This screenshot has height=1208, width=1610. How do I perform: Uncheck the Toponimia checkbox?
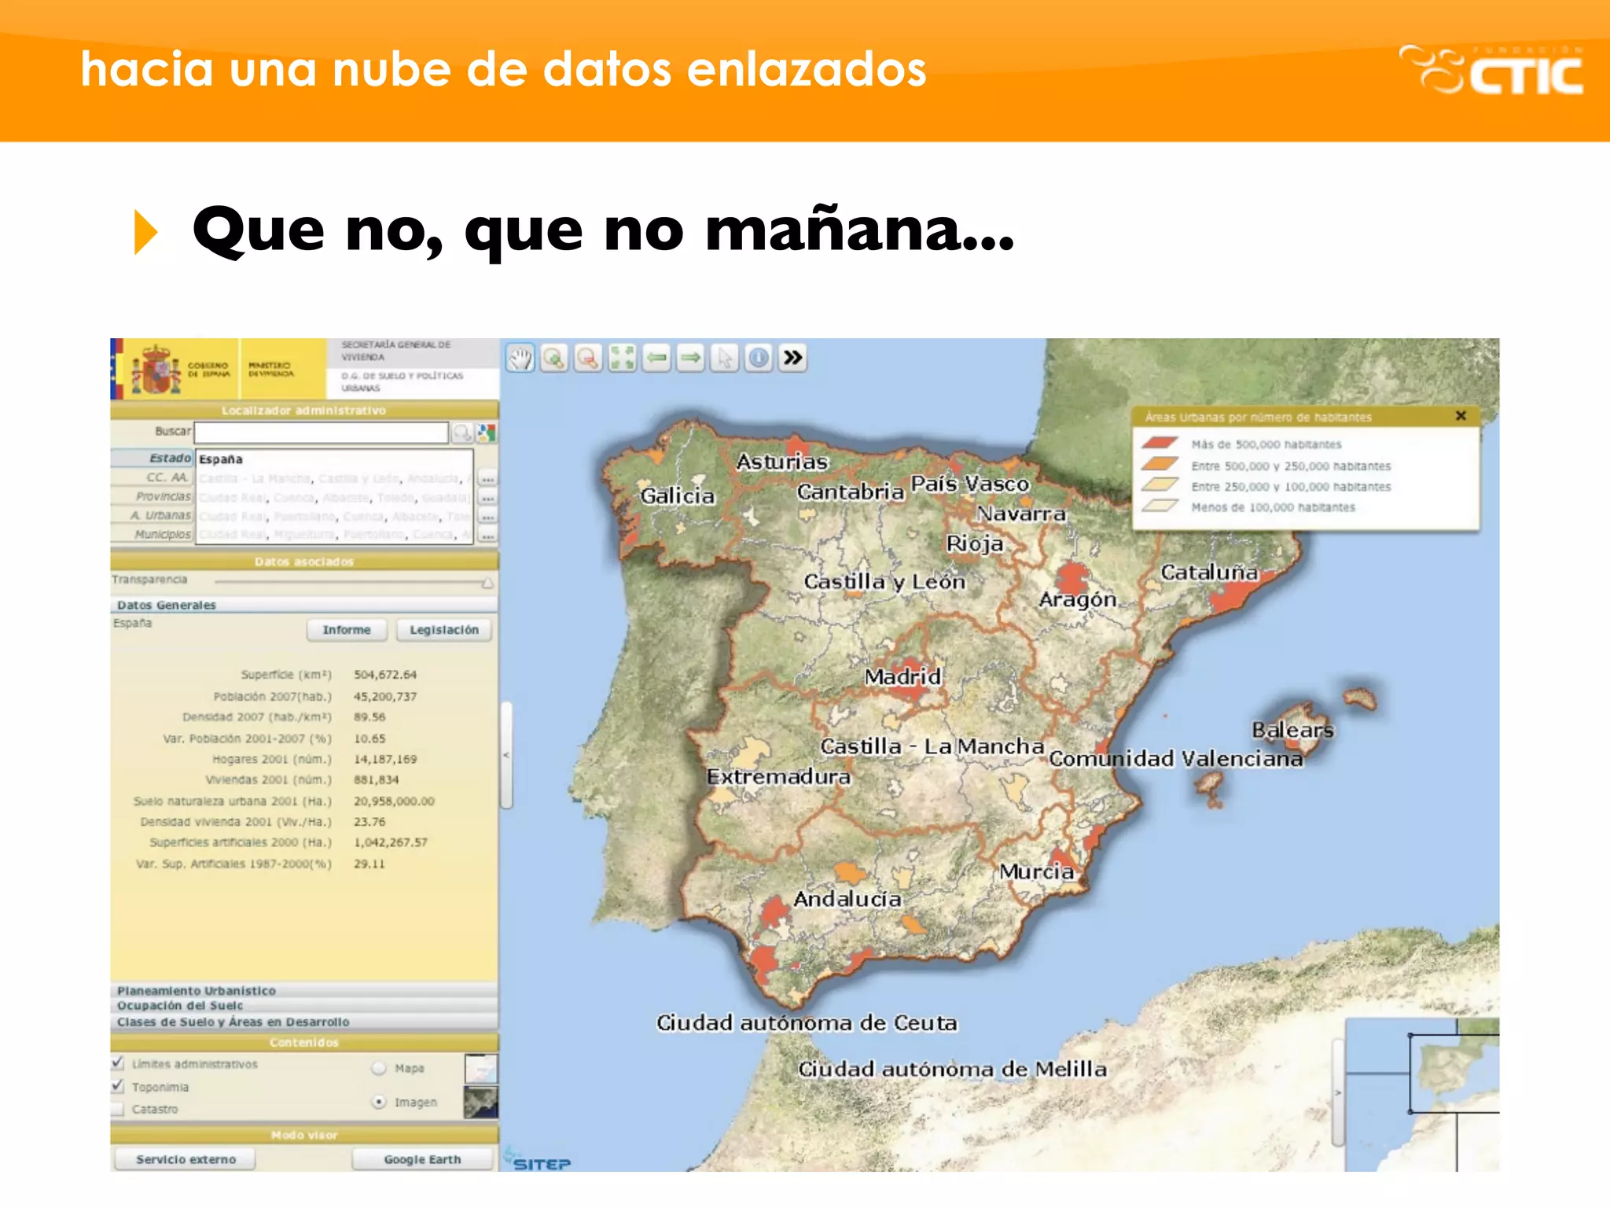click(x=118, y=1086)
